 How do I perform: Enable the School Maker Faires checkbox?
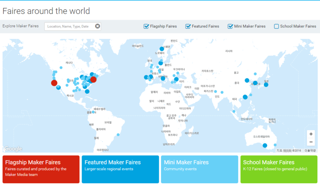click(x=277, y=26)
